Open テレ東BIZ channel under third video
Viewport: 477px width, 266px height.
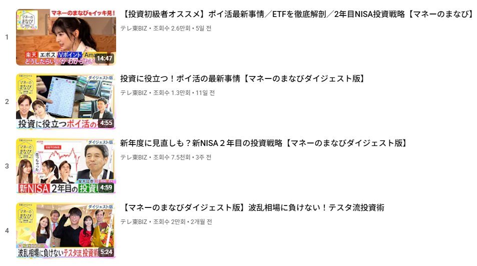tap(134, 157)
